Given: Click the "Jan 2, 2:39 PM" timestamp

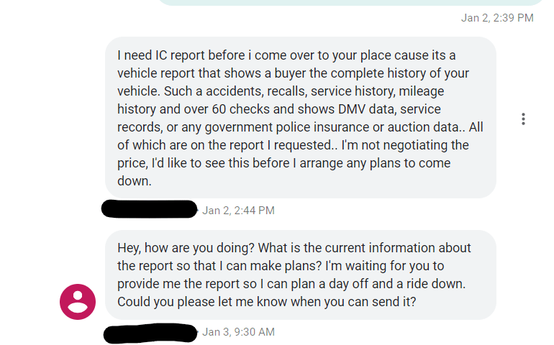Looking at the screenshot, I should [497, 17].
